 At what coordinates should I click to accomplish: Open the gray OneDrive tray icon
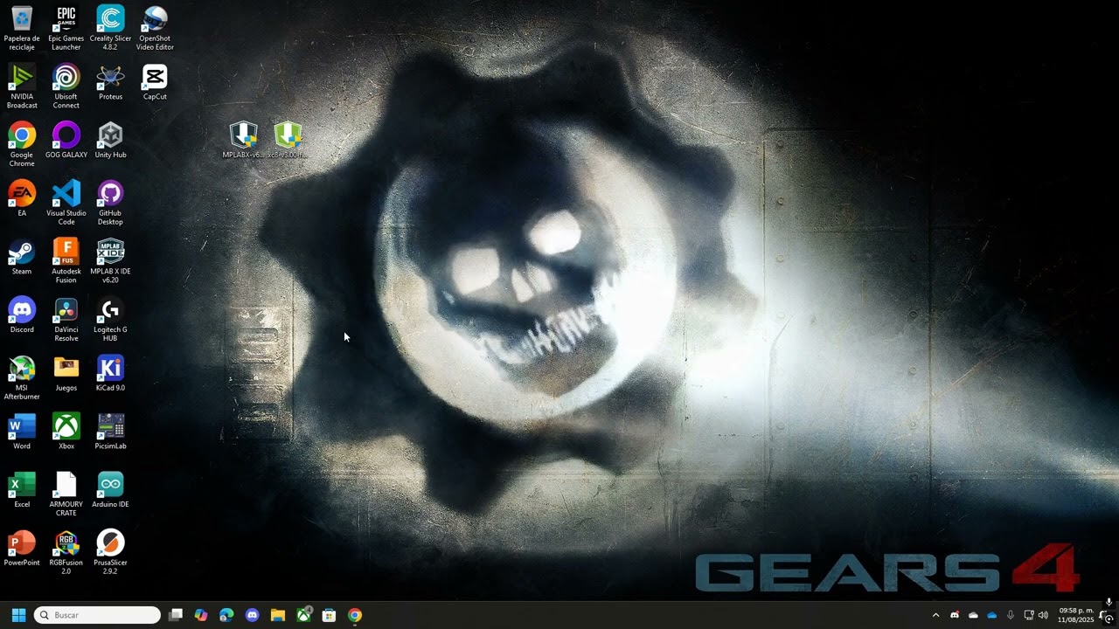(973, 615)
